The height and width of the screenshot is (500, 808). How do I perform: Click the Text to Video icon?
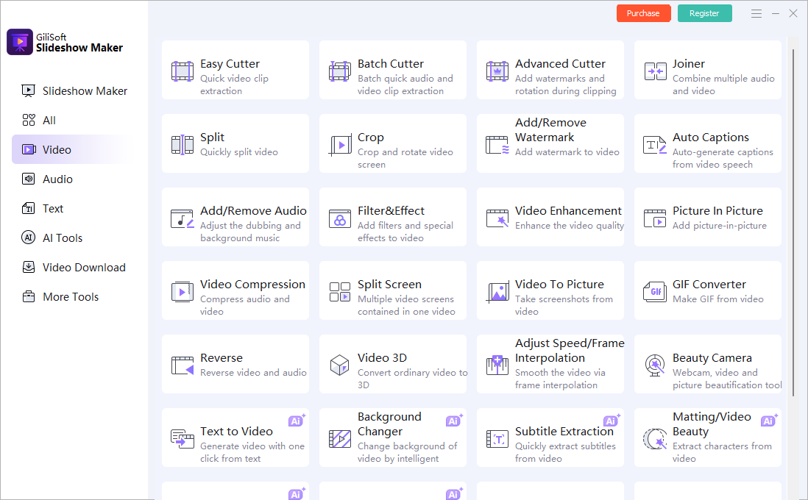pyautogui.click(x=182, y=439)
